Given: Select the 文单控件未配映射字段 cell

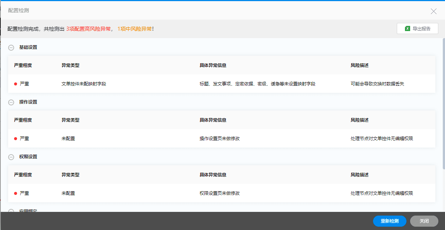Looking at the screenshot, I should pyautogui.click(x=84, y=84).
